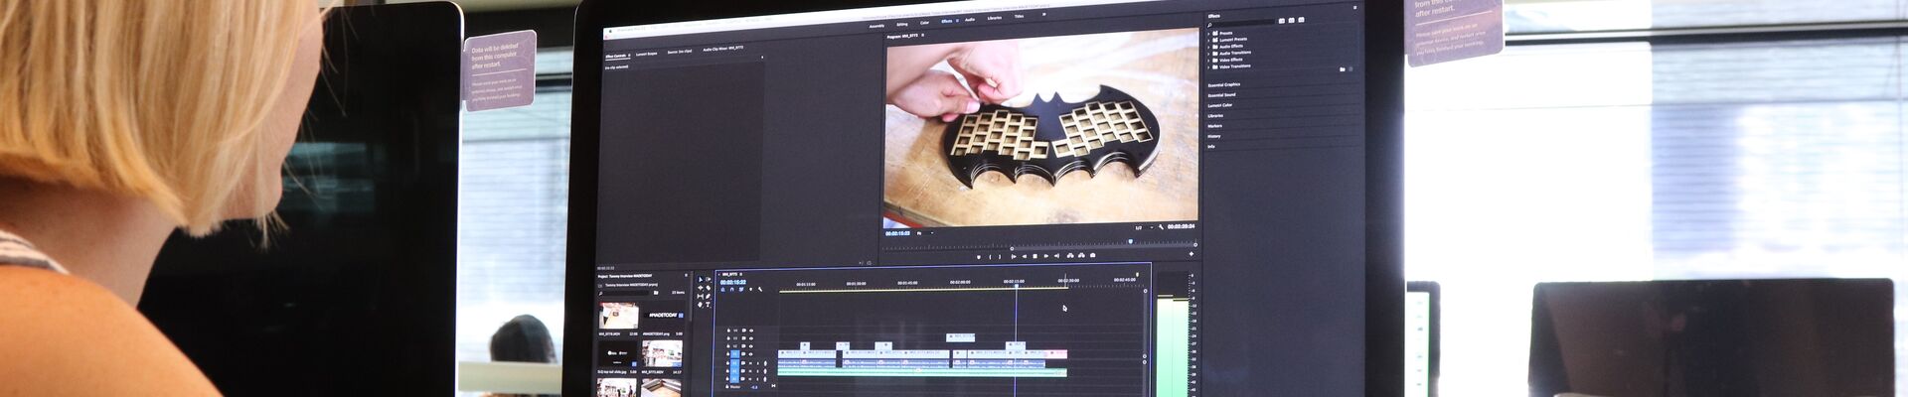Open the workspace overflow chevron menu

(1043, 16)
